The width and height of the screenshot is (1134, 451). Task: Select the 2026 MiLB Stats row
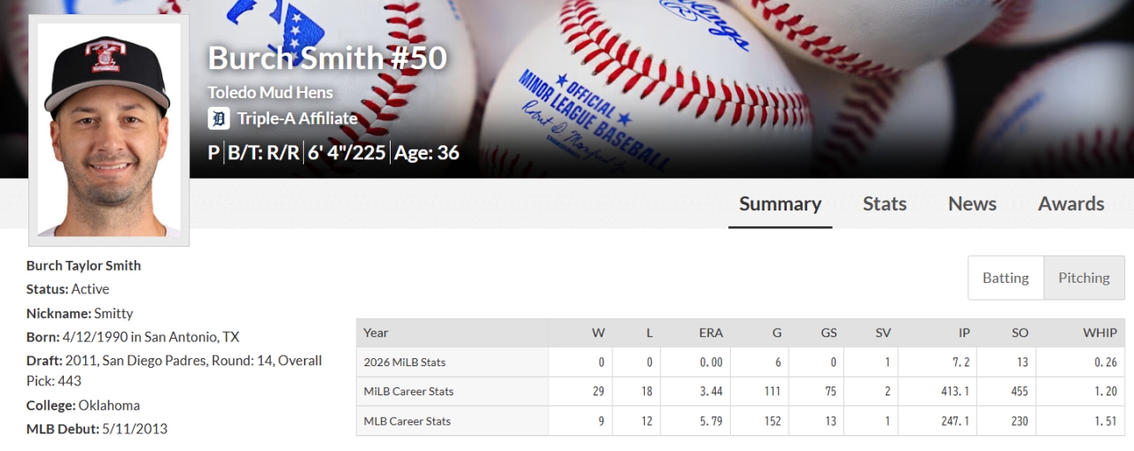click(405, 362)
